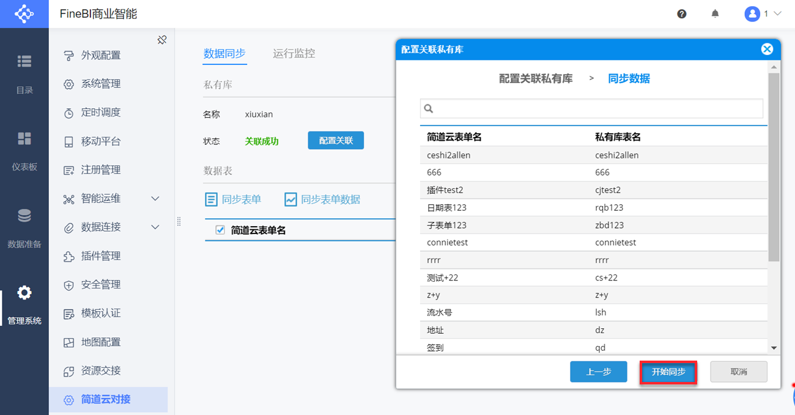Click the user avatar icon
Screen dimensions: 795x415
752,13
